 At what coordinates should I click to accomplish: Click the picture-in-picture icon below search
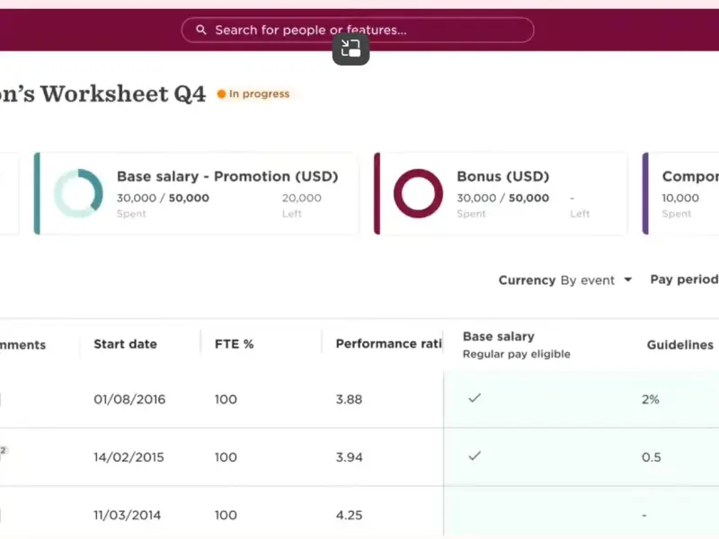pos(351,49)
